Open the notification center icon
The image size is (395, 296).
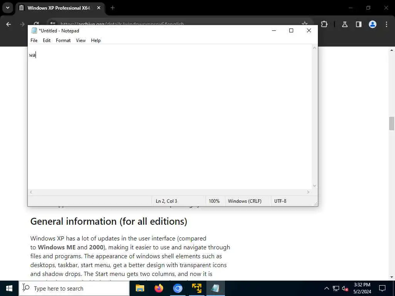(382, 288)
